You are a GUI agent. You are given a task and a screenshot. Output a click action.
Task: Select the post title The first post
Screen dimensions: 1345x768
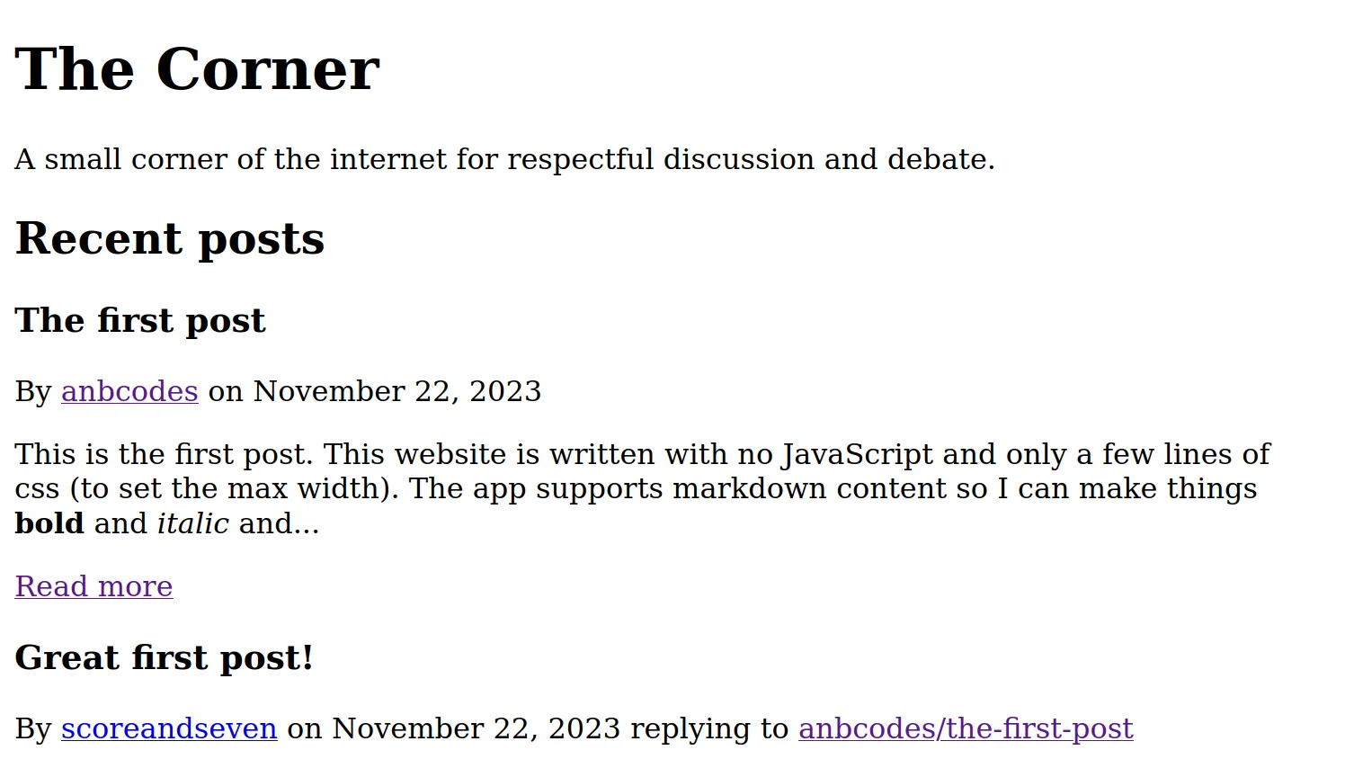(x=140, y=321)
